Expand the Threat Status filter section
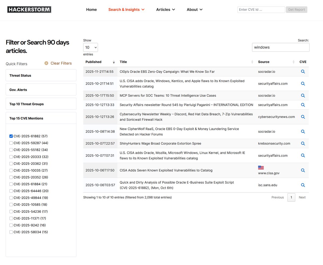This screenshot has height=265, width=323. [41, 75]
